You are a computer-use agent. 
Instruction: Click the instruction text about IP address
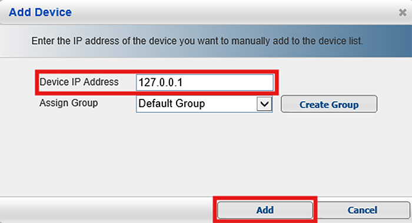click(197, 41)
